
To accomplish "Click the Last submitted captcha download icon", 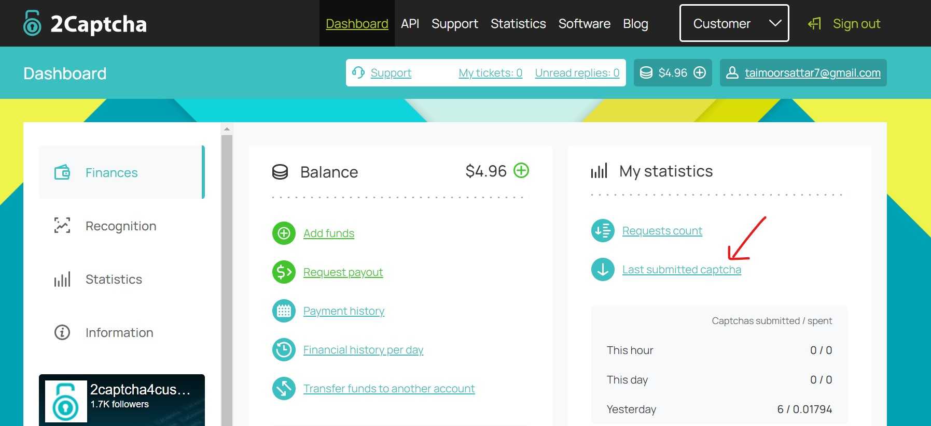I will (603, 270).
